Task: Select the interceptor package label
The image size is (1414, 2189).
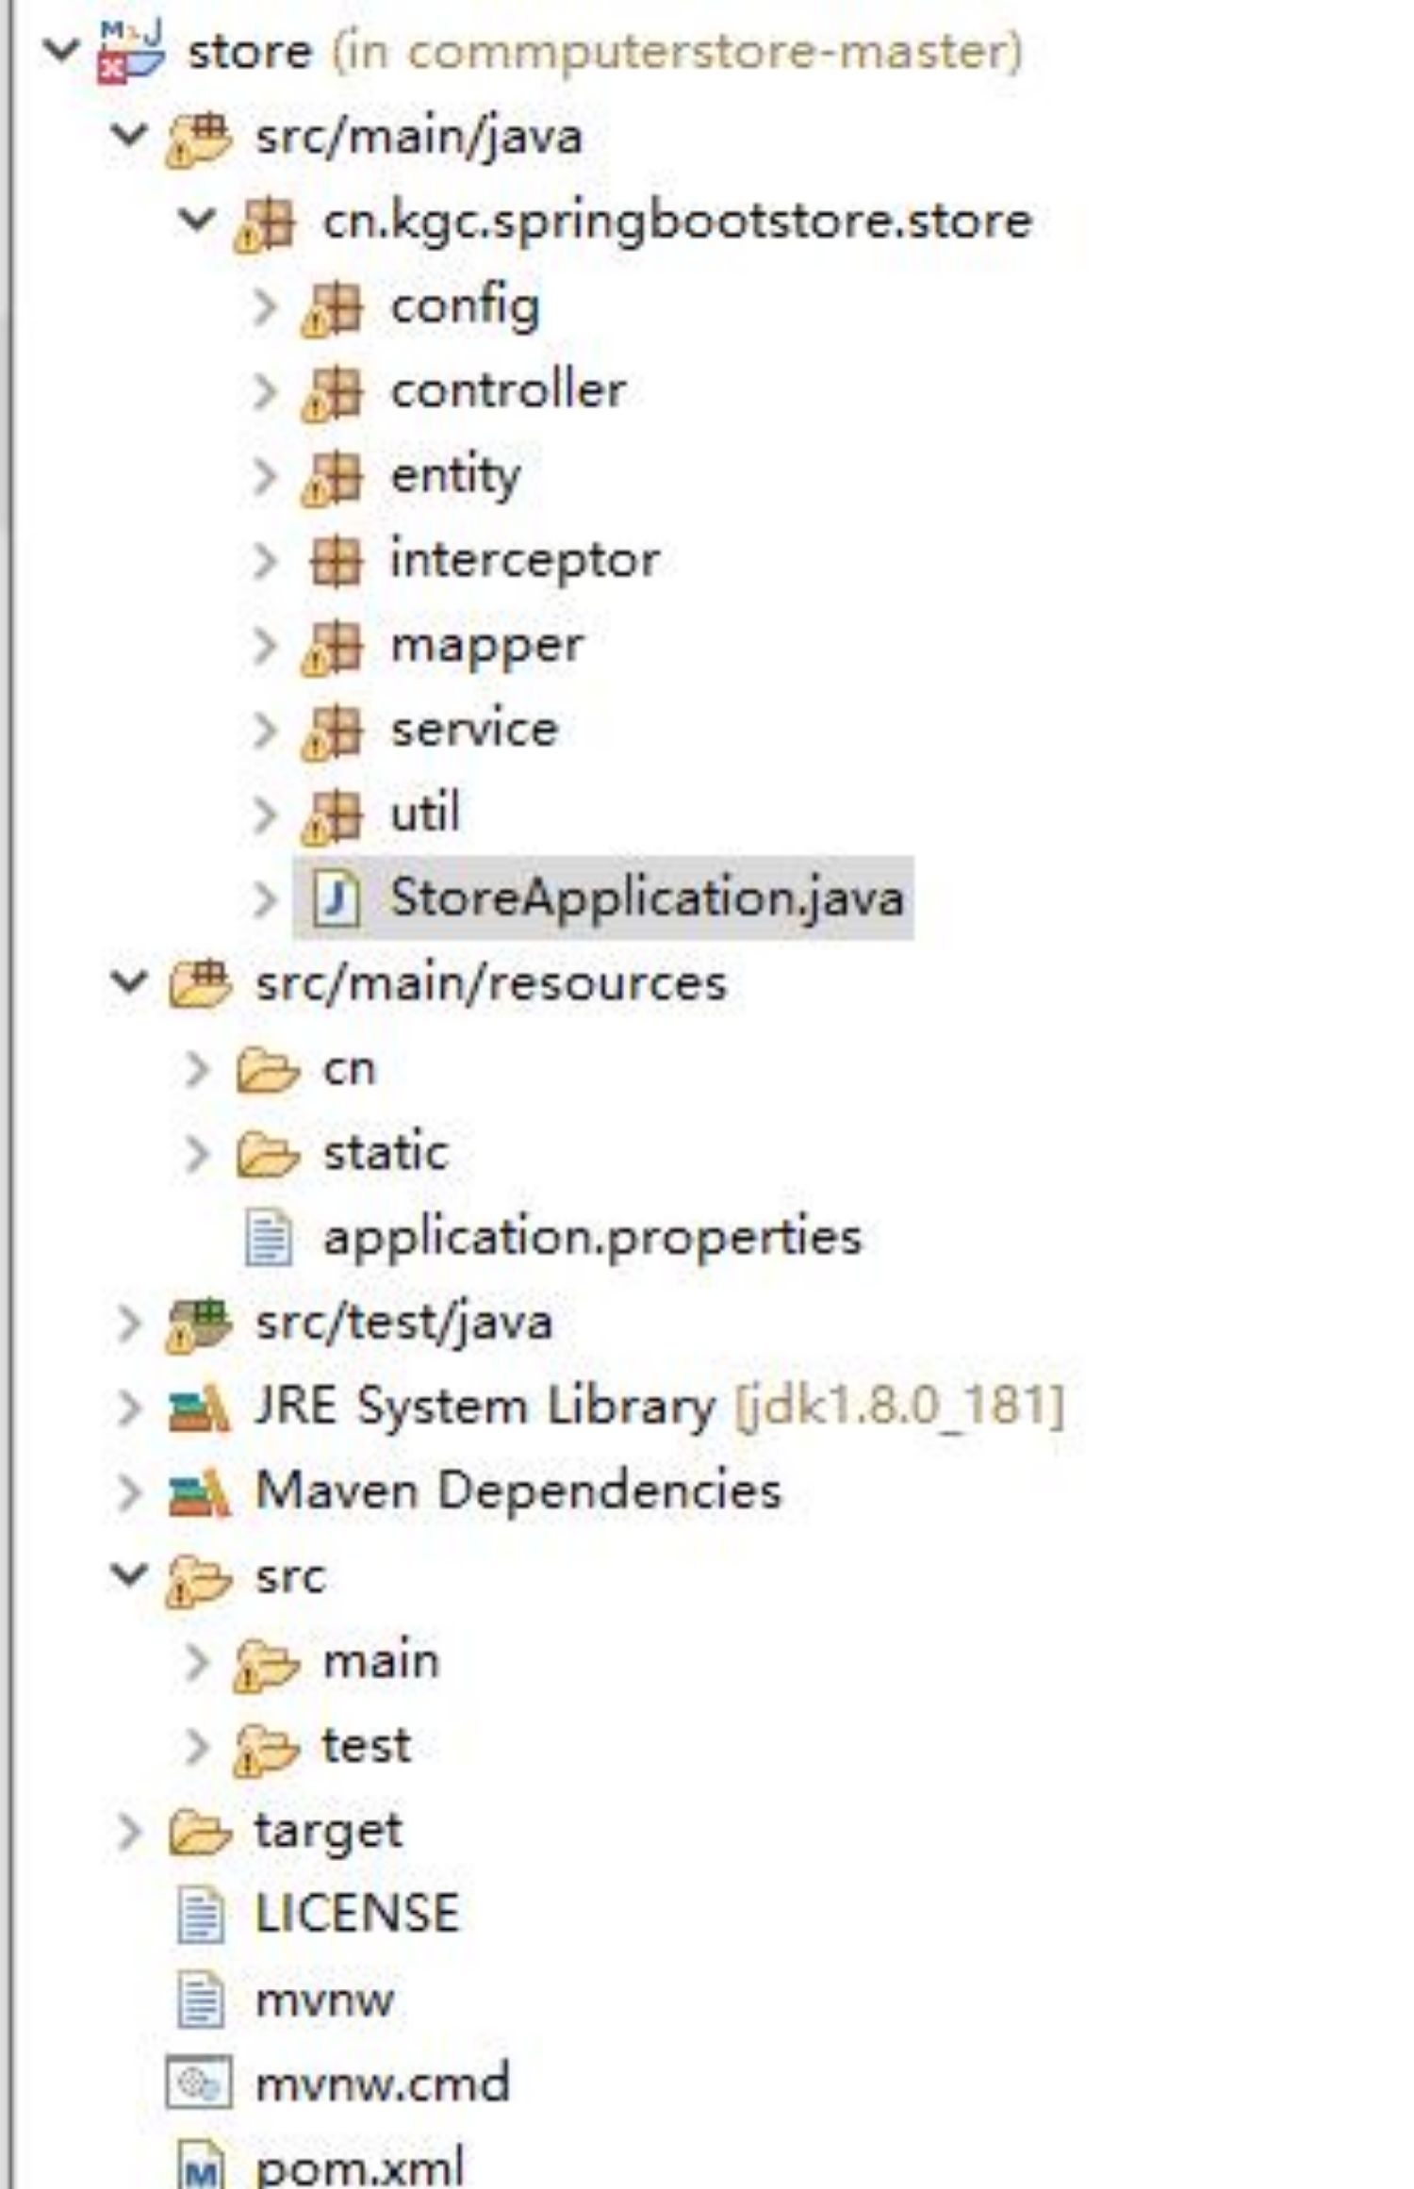Action: tap(525, 561)
